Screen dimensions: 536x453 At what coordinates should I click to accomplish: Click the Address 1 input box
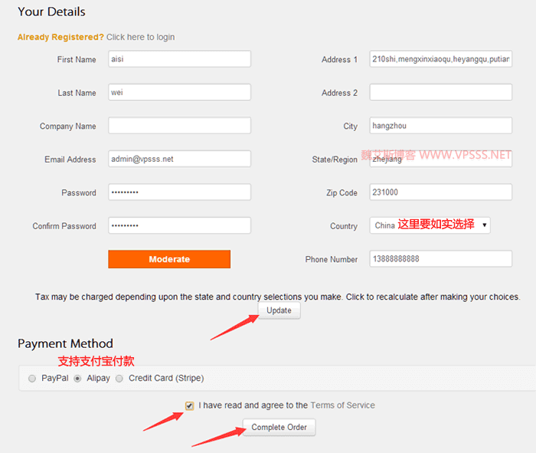[440, 59]
